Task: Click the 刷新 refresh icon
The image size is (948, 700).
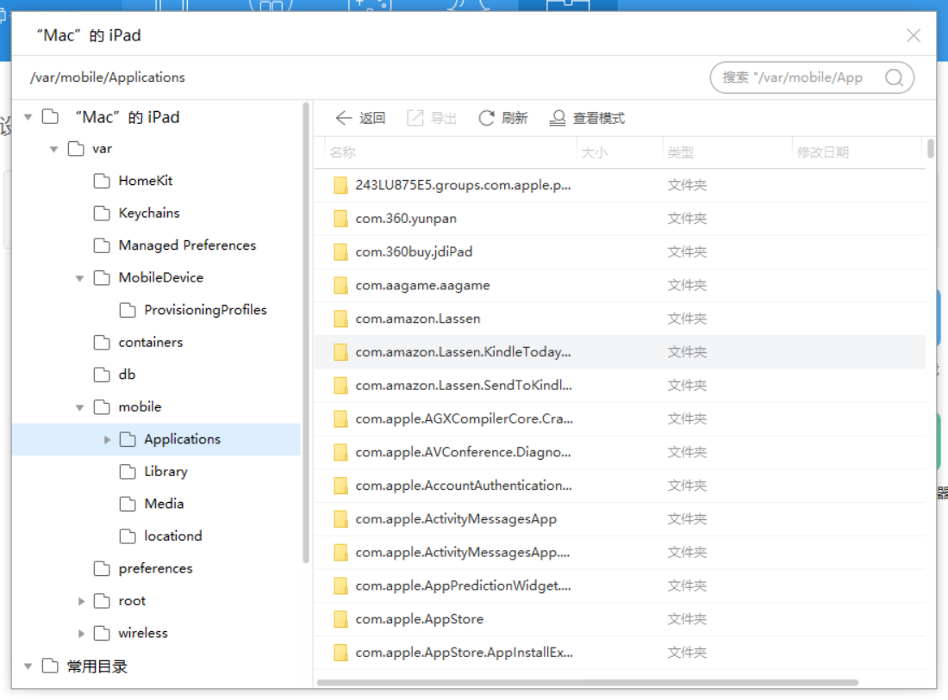Action: pyautogui.click(x=486, y=118)
